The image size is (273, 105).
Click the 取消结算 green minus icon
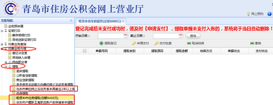189,43
